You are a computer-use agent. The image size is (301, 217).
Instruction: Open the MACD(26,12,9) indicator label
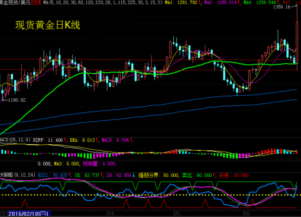[x=15, y=140]
